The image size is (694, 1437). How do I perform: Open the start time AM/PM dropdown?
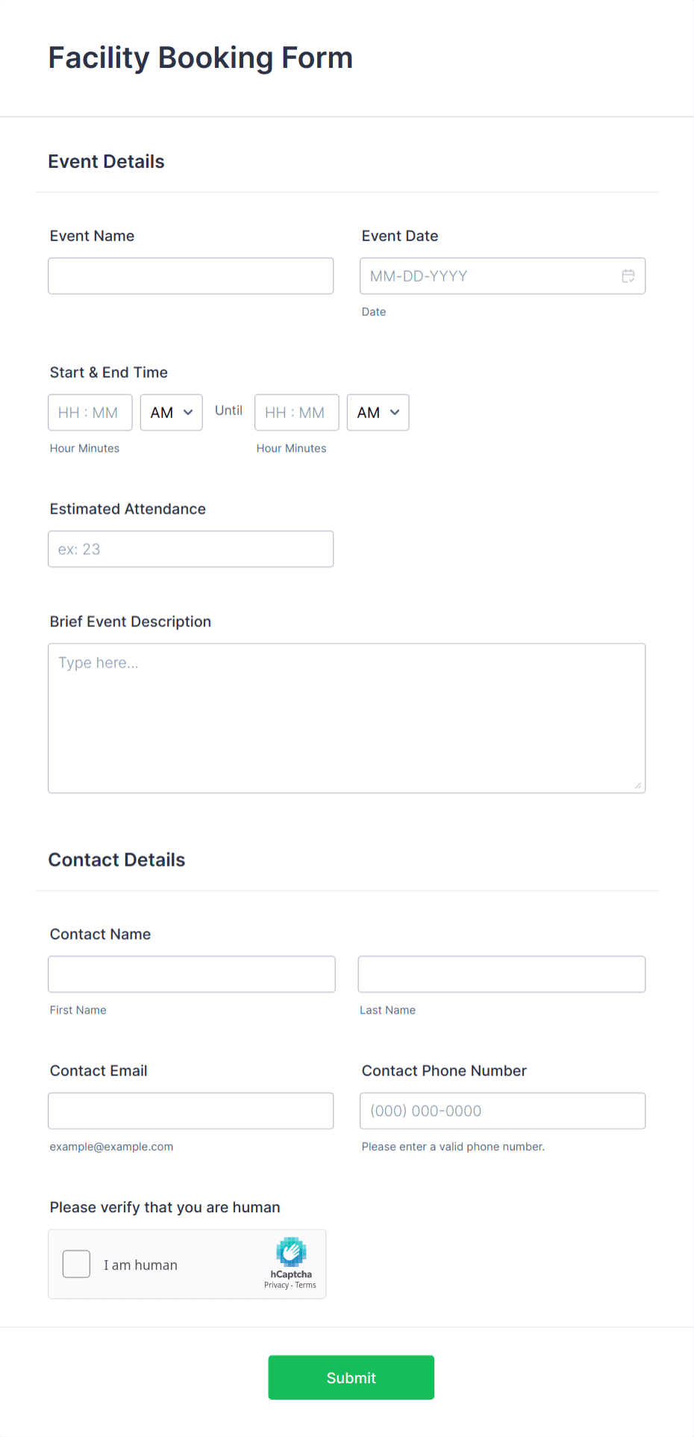pyautogui.click(x=171, y=412)
